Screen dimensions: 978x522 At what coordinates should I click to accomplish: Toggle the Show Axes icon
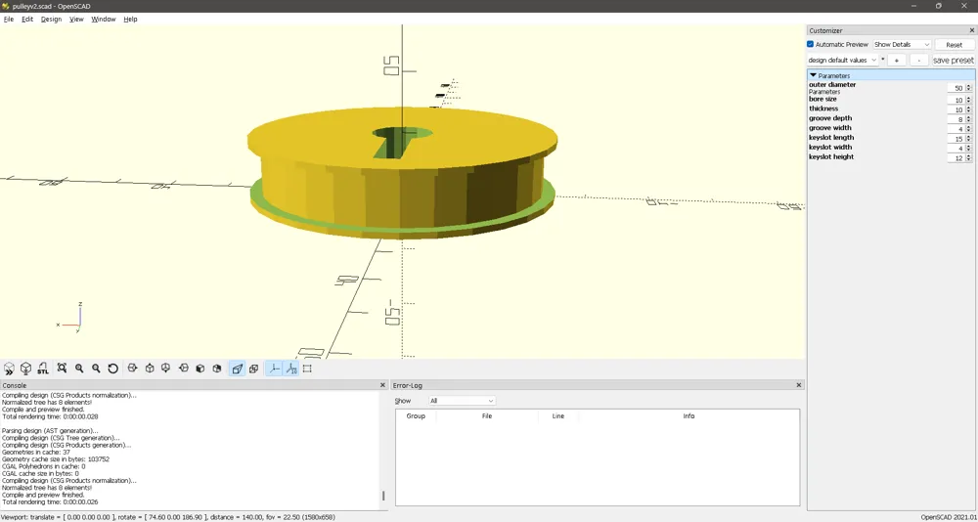pos(274,369)
